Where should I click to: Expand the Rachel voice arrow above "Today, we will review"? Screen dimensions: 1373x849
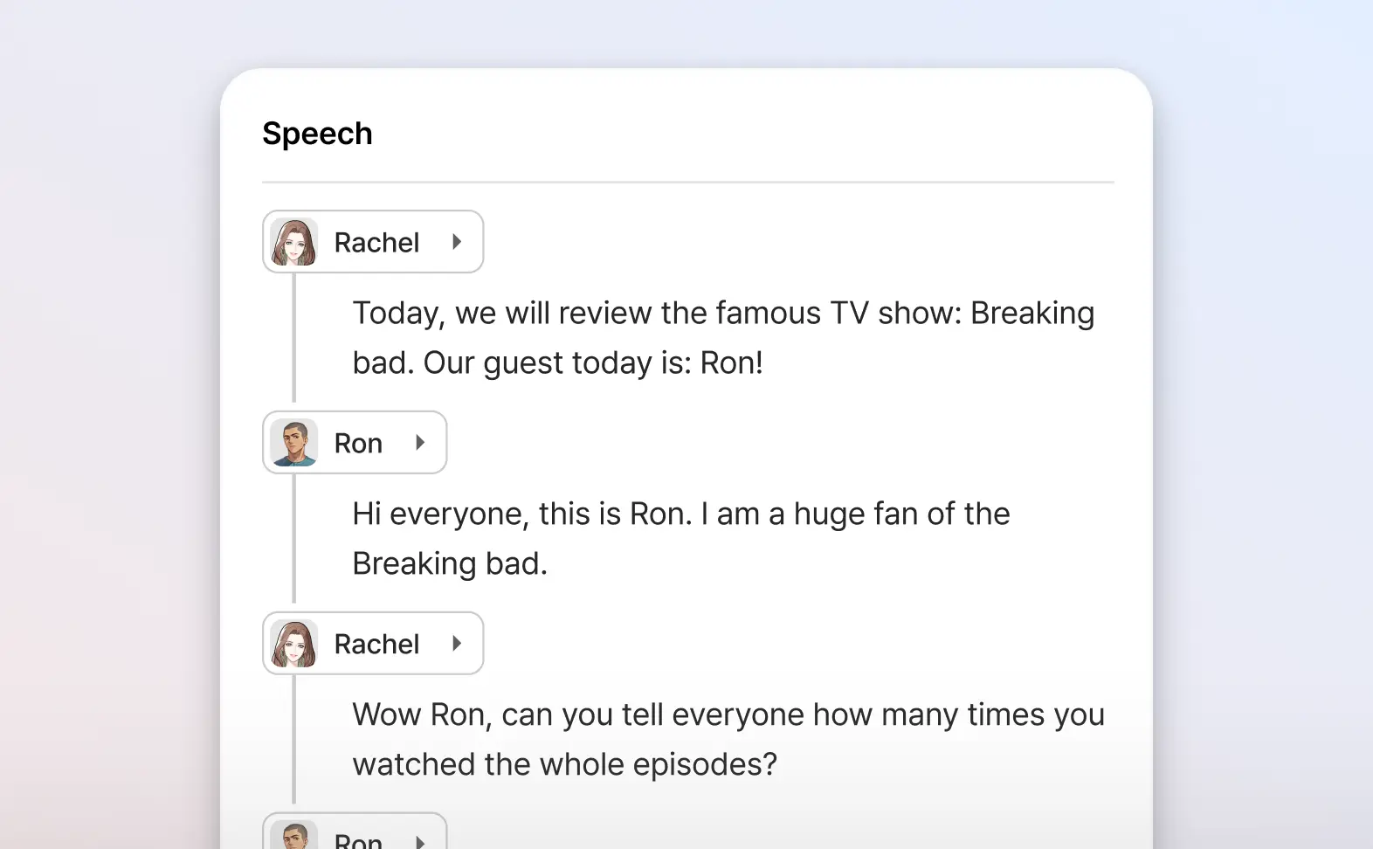[x=457, y=242]
